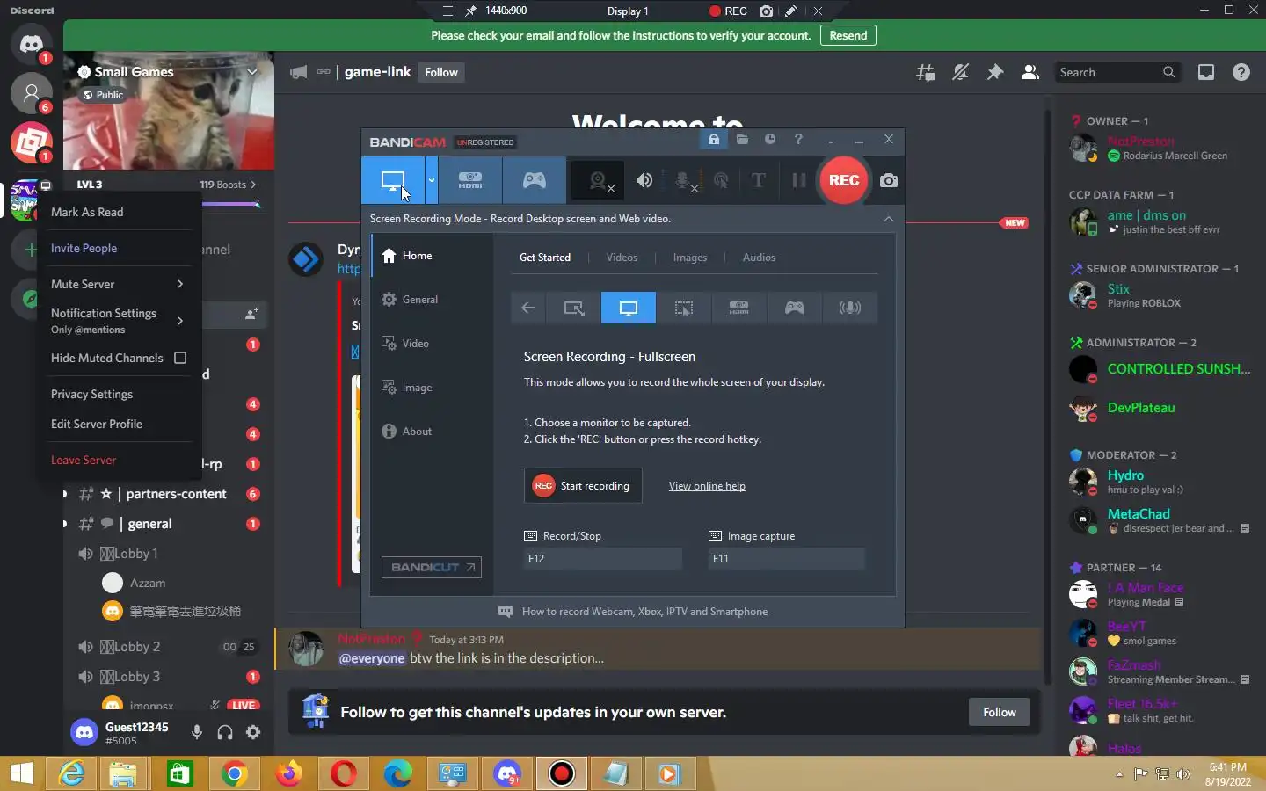Image resolution: width=1266 pixels, height=791 pixels.
Task: Open Google Chrome from taskbar
Action: point(234,773)
